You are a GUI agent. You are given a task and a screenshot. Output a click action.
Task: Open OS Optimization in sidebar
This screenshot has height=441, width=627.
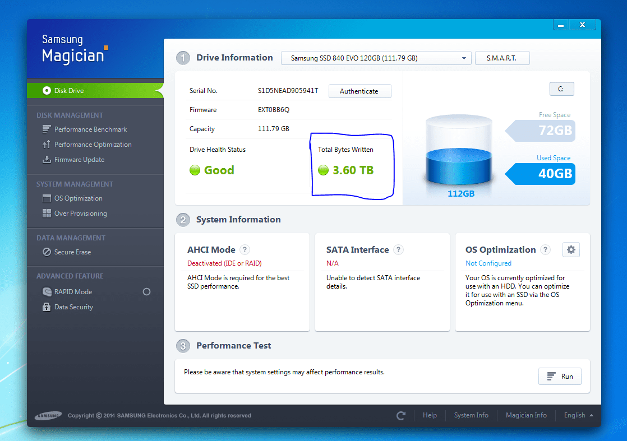pos(79,198)
